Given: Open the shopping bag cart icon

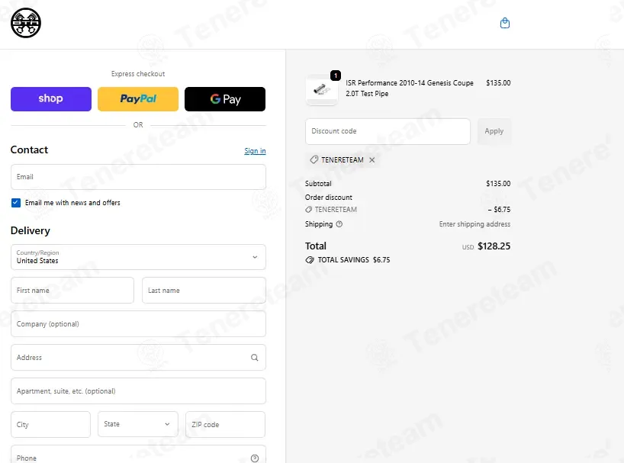Looking at the screenshot, I should click(504, 23).
